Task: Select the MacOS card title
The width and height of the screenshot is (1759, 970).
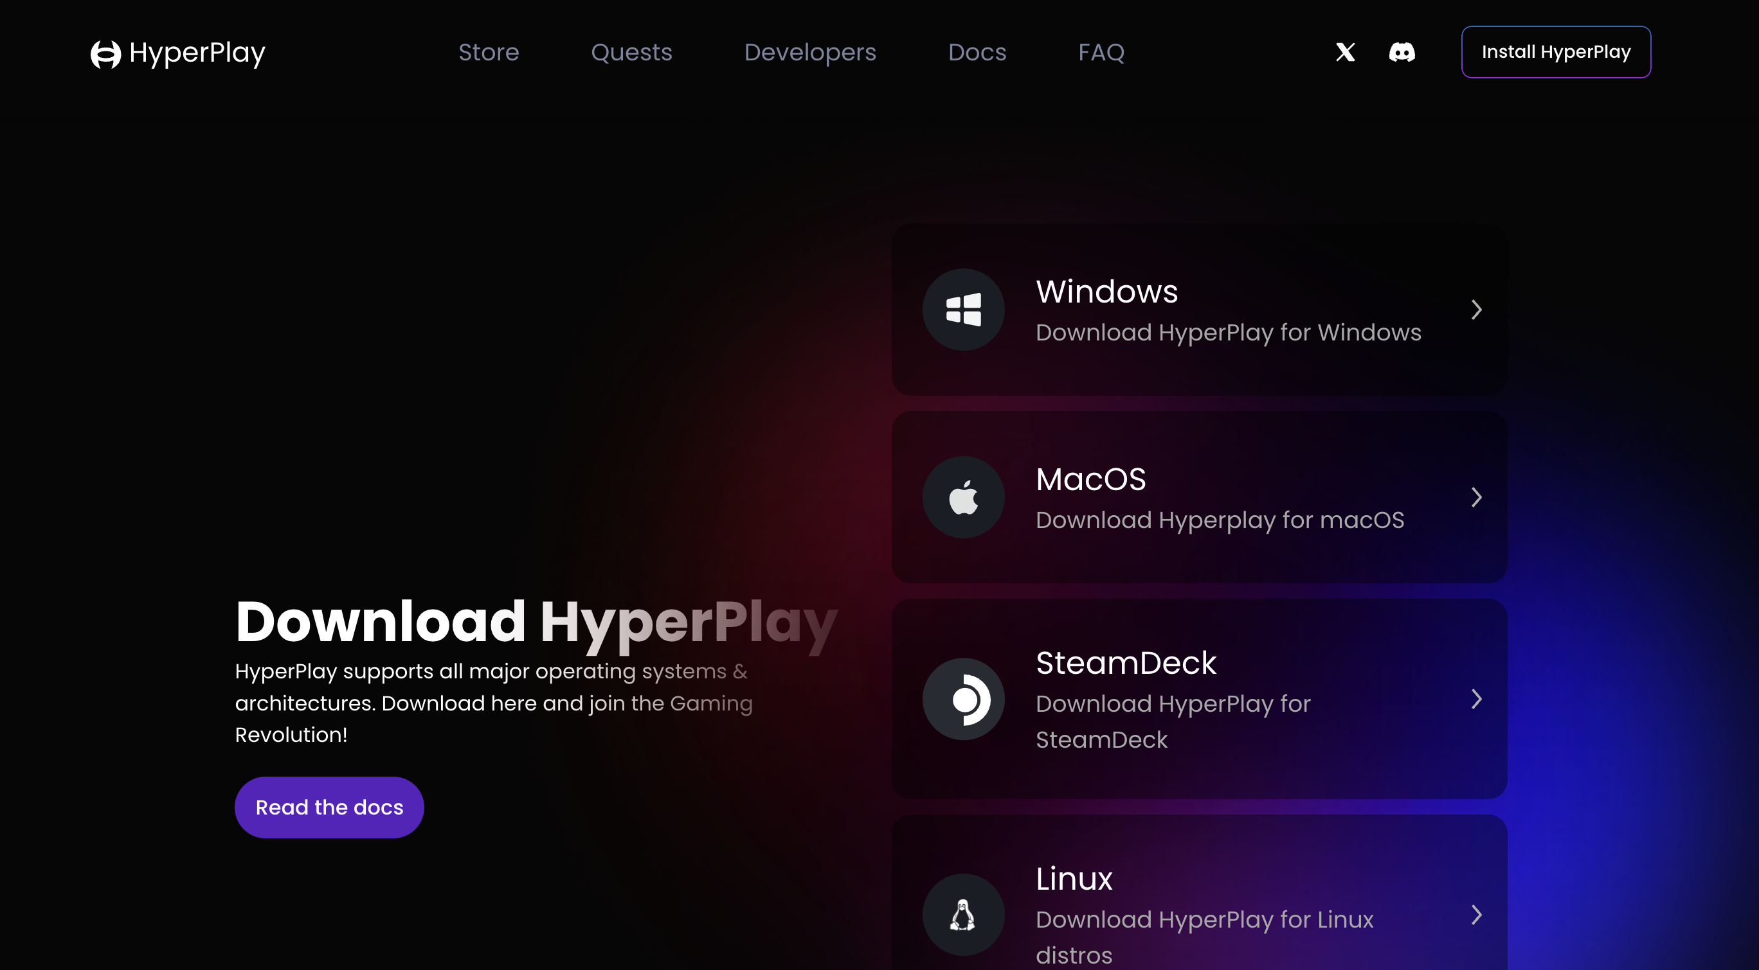Action: [1091, 479]
